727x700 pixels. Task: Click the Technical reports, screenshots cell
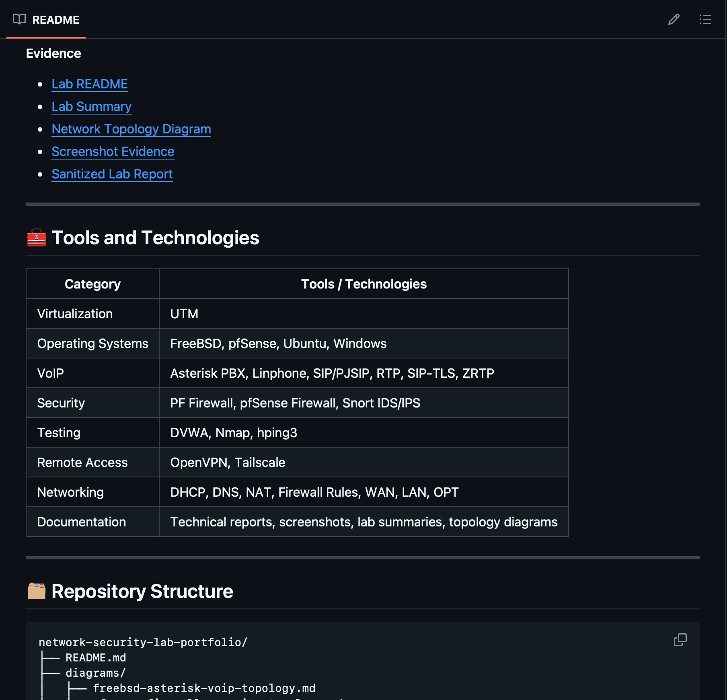[364, 522]
